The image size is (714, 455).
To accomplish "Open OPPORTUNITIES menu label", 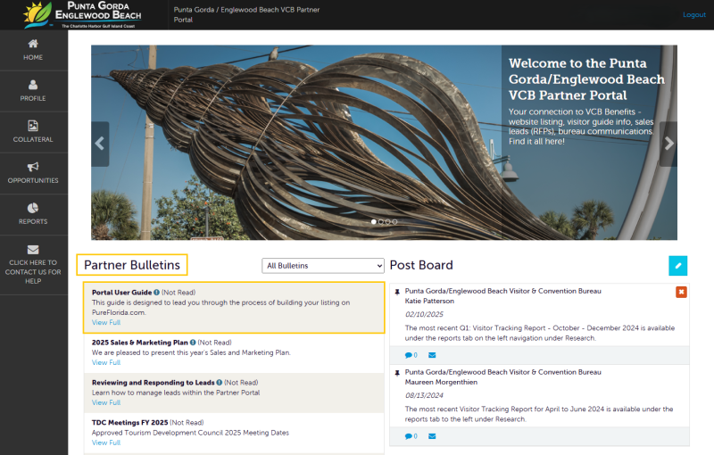I will 33,180.
